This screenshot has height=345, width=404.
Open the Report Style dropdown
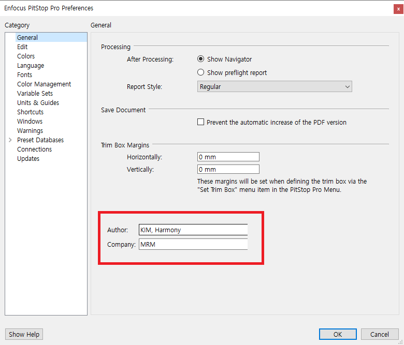pyautogui.click(x=275, y=87)
